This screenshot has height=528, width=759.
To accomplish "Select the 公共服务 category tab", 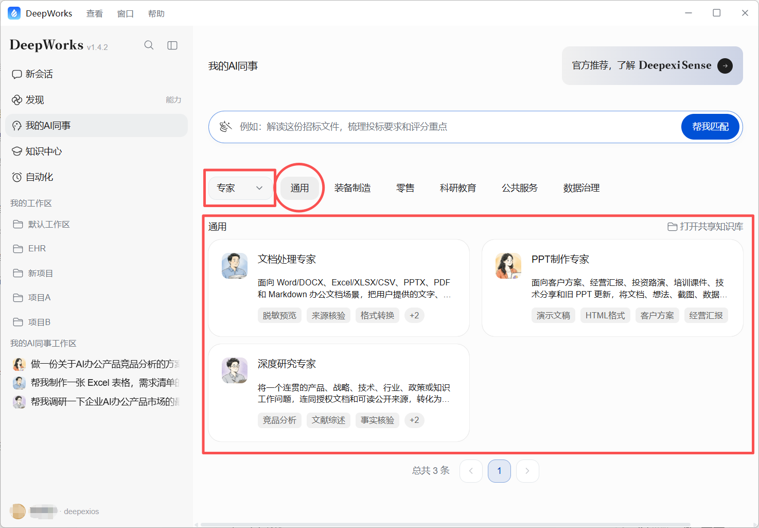I will 520,188.
